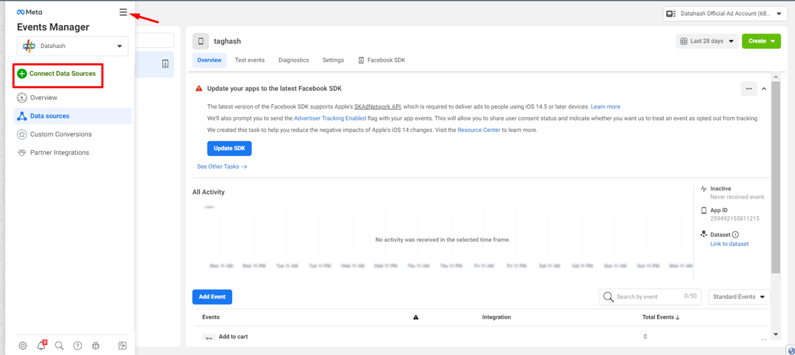The image size is (795, 355).
Task: Open the Resource Center link
Action: click(x=479, y=130)
